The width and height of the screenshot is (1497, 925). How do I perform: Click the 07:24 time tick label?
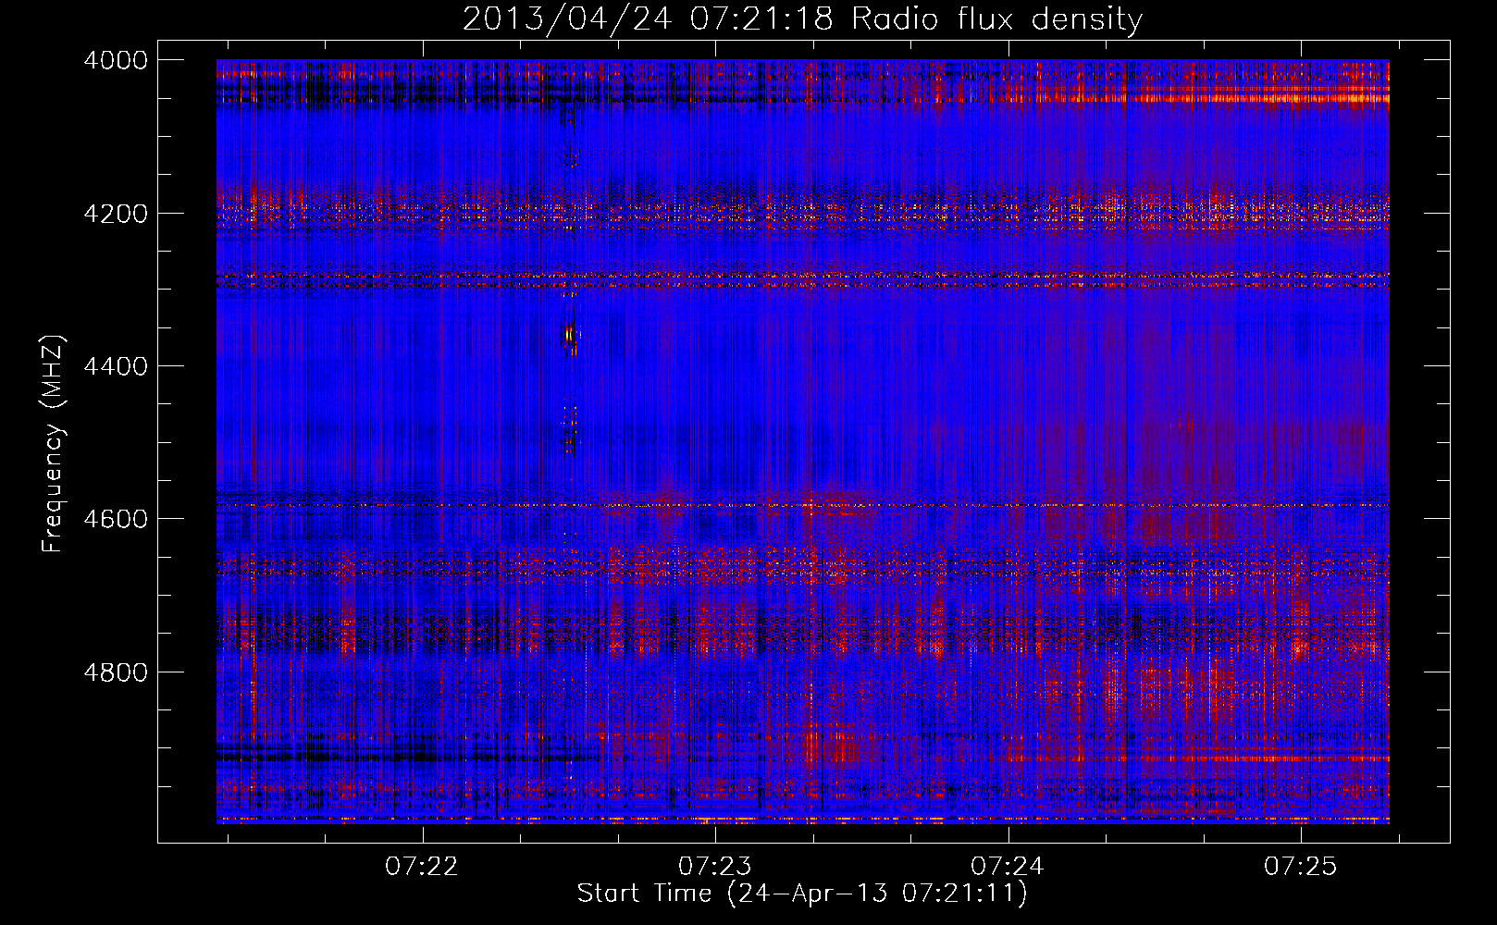pyautogui.click(x=1008, y=866)
